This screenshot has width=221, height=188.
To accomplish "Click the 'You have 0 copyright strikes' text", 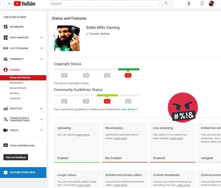I will (x=72, y=83).
